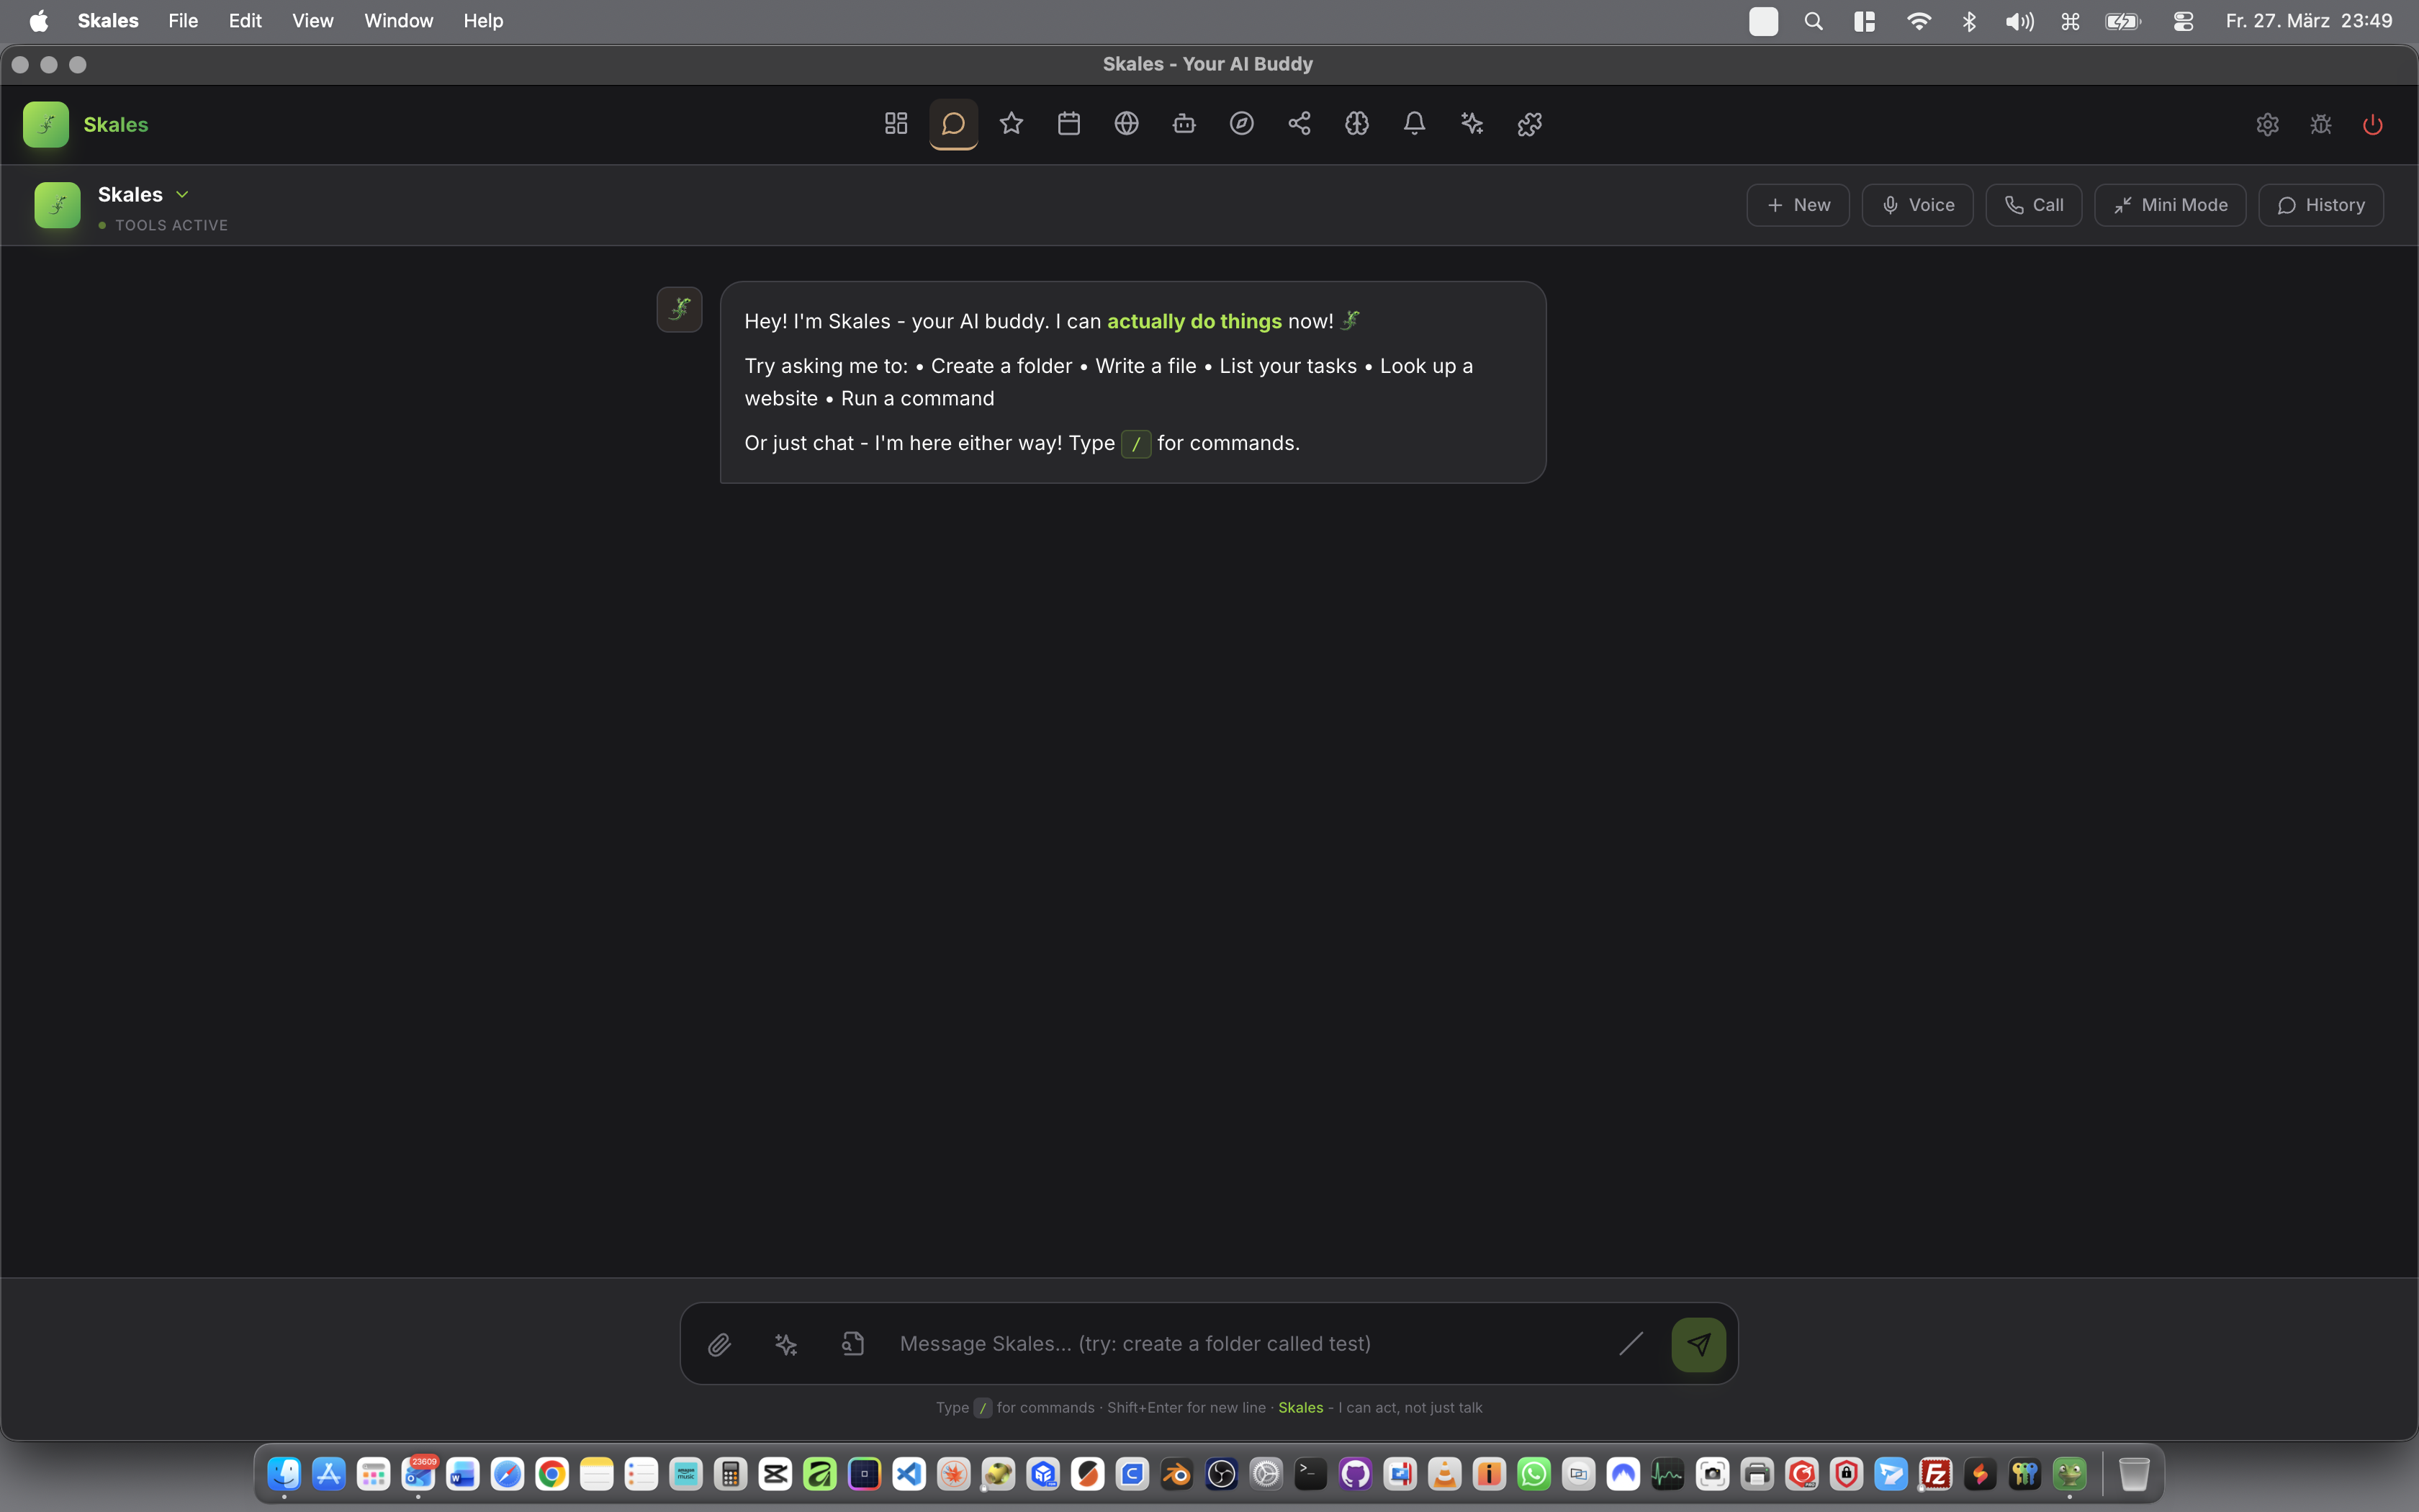The height and width of the screenshot is (1512, 2419).
Task: Open chat History
Action: 2320,205
